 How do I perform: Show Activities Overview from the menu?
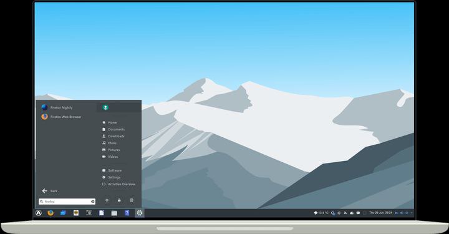pyautogui.click(x=118, y=184)
